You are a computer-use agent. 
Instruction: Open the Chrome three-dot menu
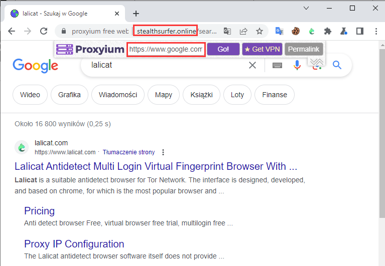(376, 31)
